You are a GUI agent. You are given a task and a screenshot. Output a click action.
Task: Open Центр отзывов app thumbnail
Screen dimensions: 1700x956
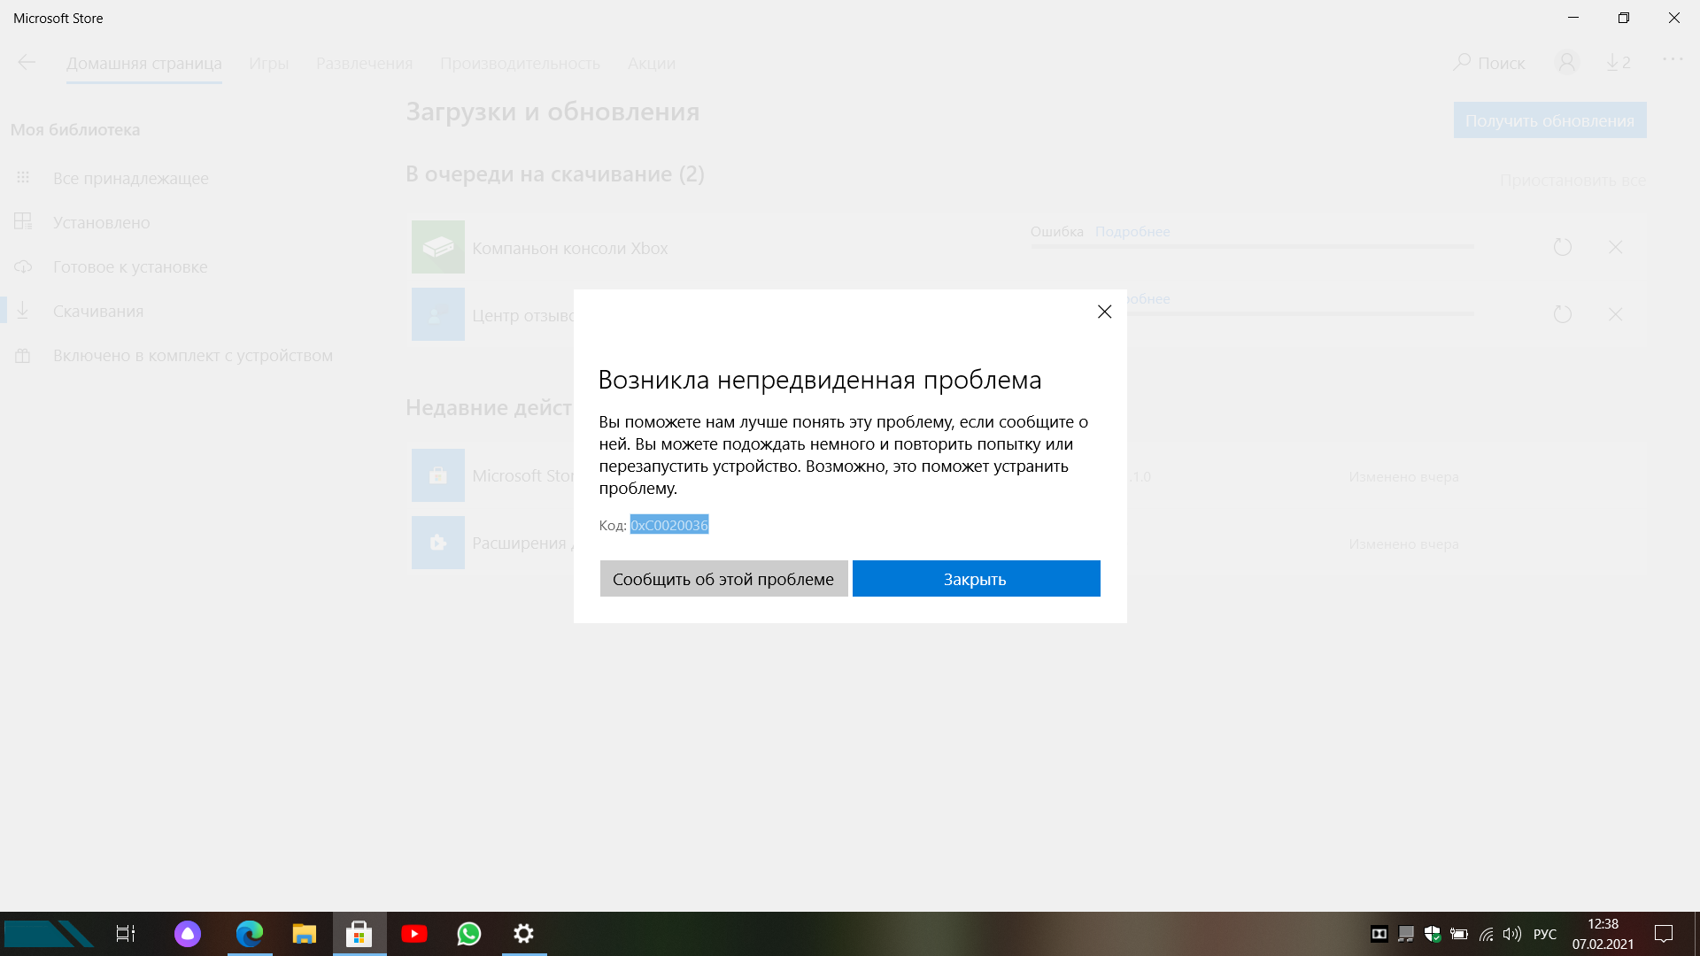point(438,314)
